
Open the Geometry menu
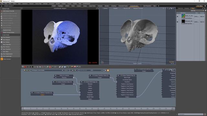pyautogui.click(x=25, y=4)
